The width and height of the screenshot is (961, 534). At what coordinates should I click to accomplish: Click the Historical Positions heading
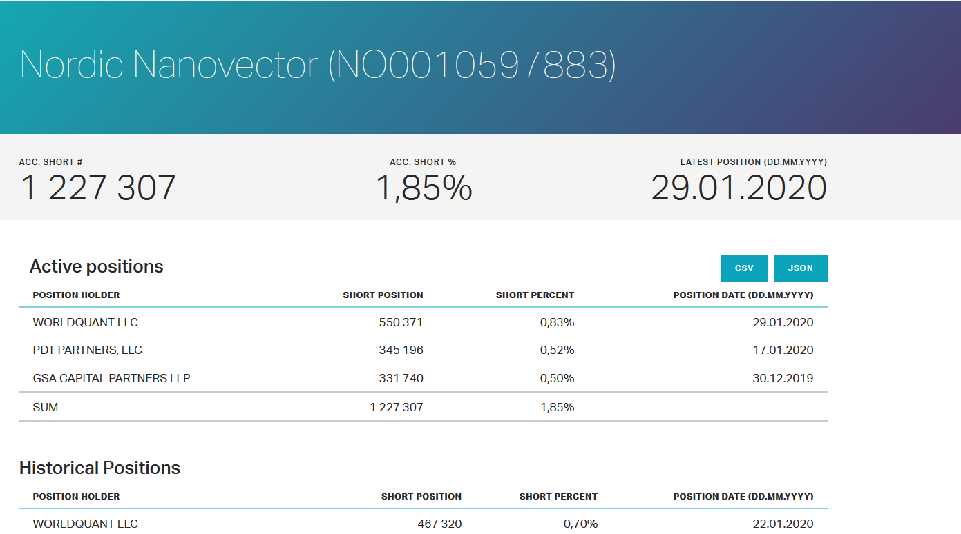[99, 468]
